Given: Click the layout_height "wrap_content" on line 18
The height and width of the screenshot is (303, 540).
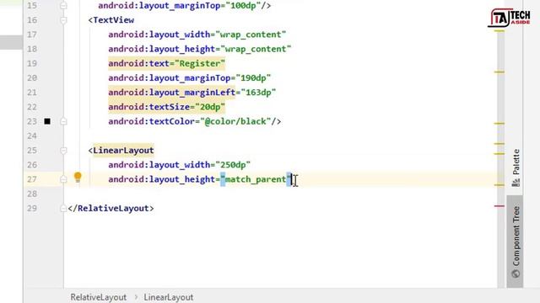Looking at the screenshot, I should (x=256, y=49).
